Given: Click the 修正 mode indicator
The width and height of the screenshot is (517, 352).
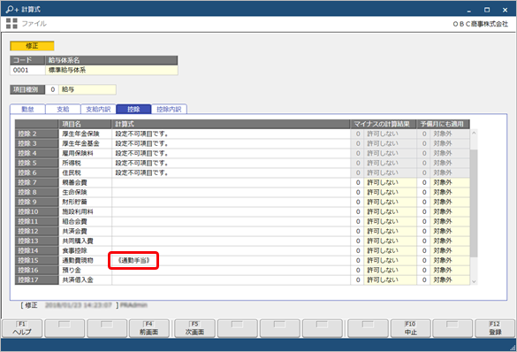Looking at the screenshot, I should click(x=32, y=46).
